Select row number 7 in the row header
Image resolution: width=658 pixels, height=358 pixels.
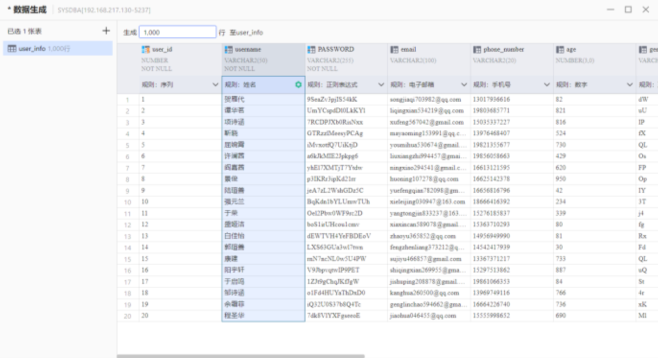coord(128,168)
